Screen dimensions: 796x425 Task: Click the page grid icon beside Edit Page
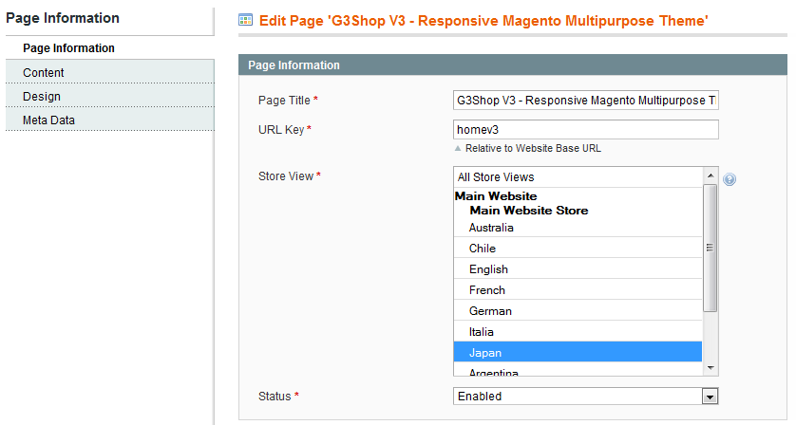[246, 20]
